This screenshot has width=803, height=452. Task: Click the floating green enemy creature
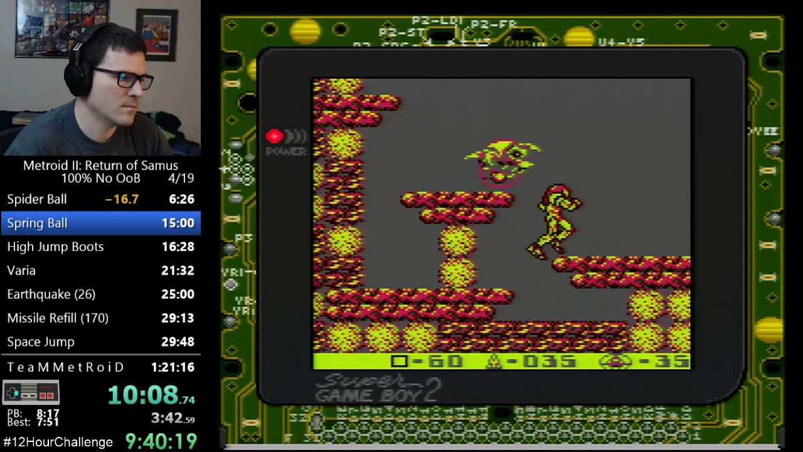(503, 163)
